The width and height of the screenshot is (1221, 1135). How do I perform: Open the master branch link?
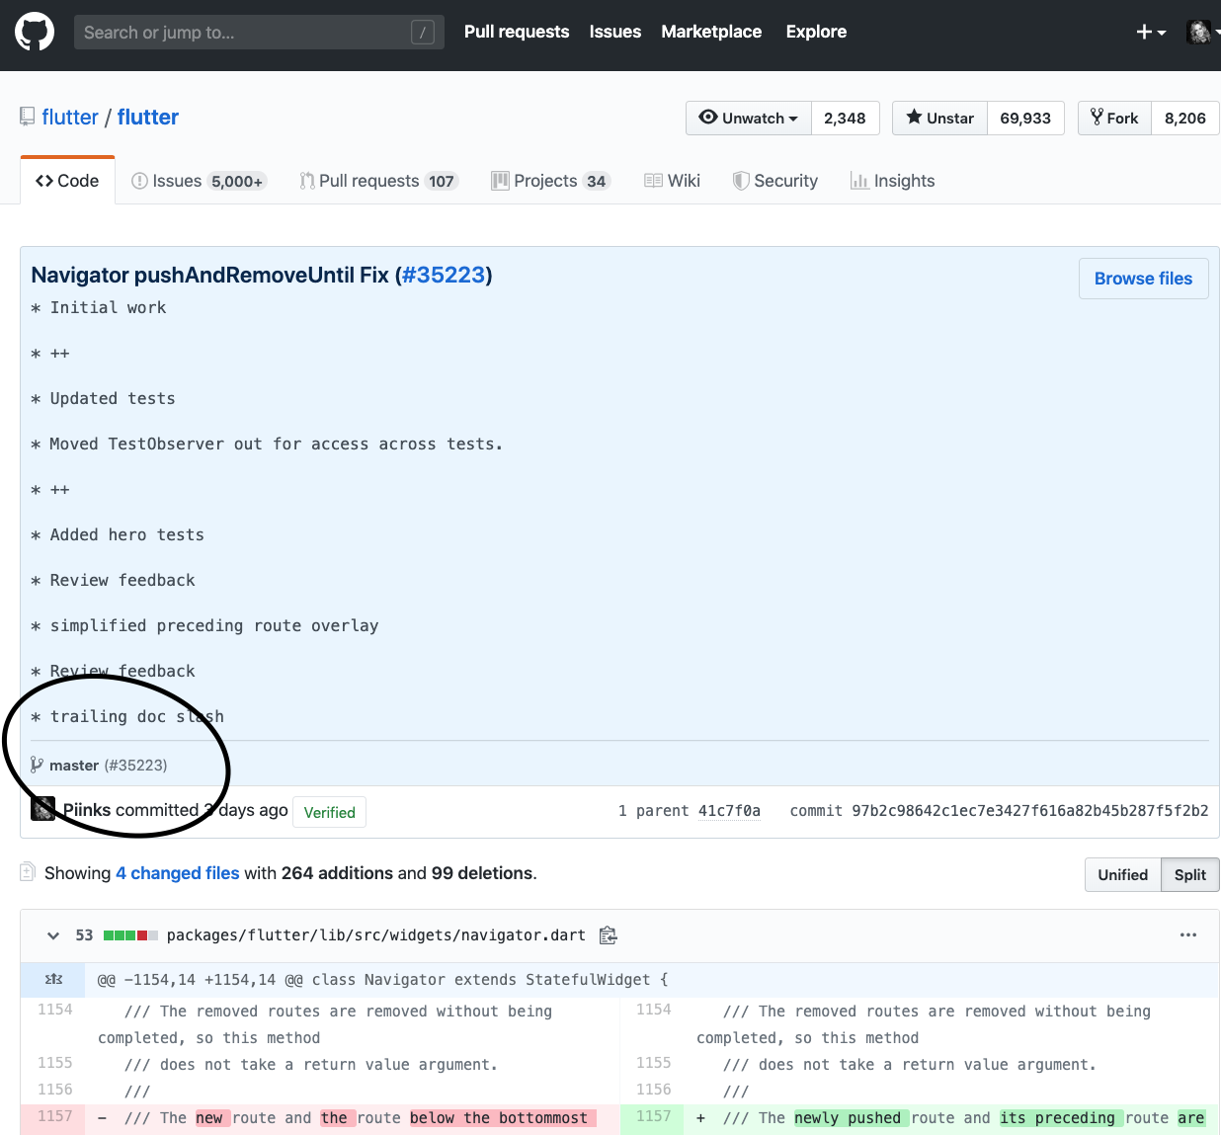pos(74,766)
